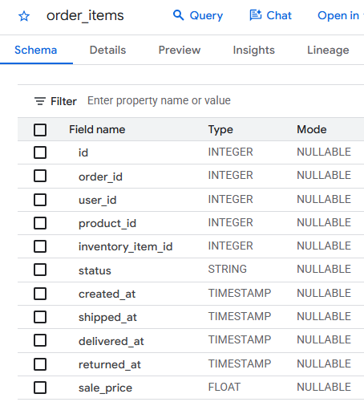Click the inventory_item_id field name
Viewport: 364px width, 402px height.
tap(126, 246)
